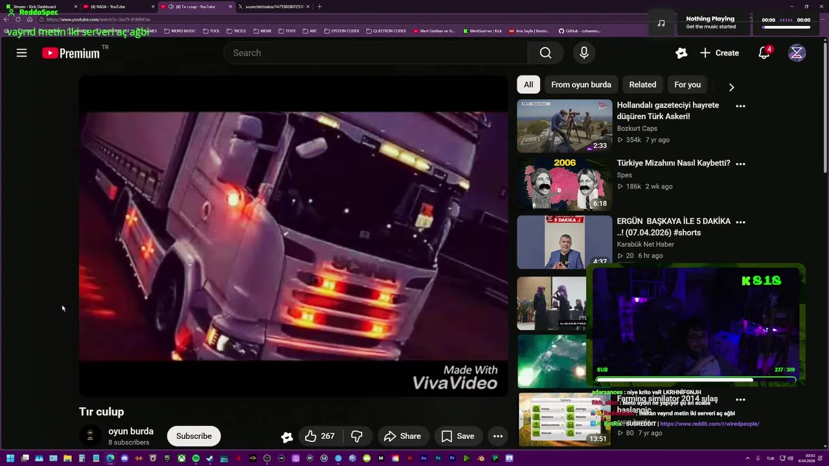The image size is (829, 466).
Task: Open options for ERGÜN BAŞKAYA video
Action: pos(740,222)
